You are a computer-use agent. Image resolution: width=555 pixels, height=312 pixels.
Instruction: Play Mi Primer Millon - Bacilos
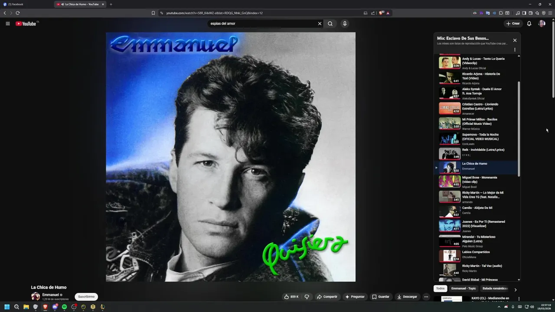pos(476,123)
